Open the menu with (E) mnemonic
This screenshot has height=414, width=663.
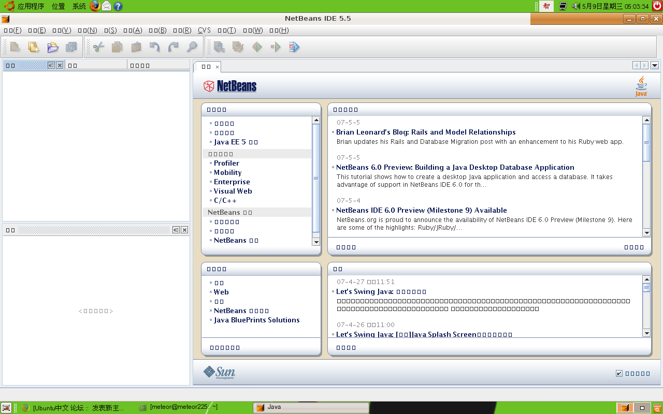[37, 31]
